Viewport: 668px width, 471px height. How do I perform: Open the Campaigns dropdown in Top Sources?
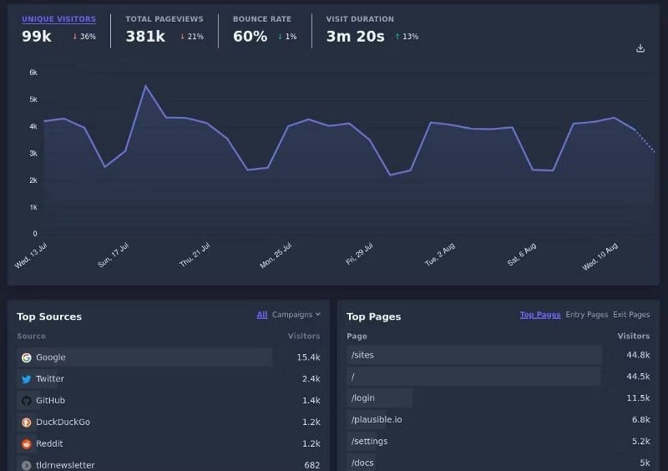pyautogui.click(x=296, y=315)
